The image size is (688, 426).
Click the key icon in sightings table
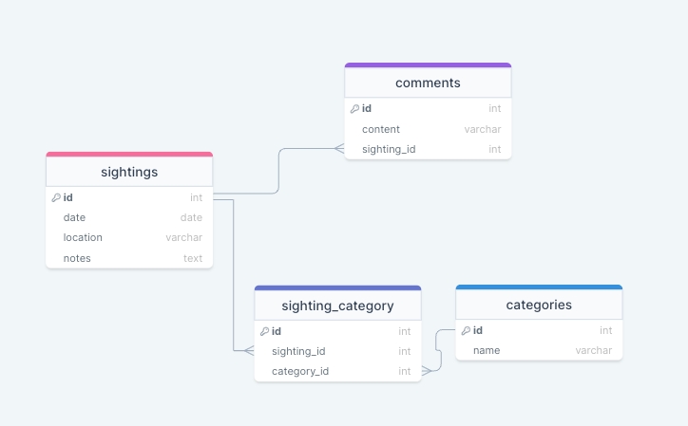56,197
